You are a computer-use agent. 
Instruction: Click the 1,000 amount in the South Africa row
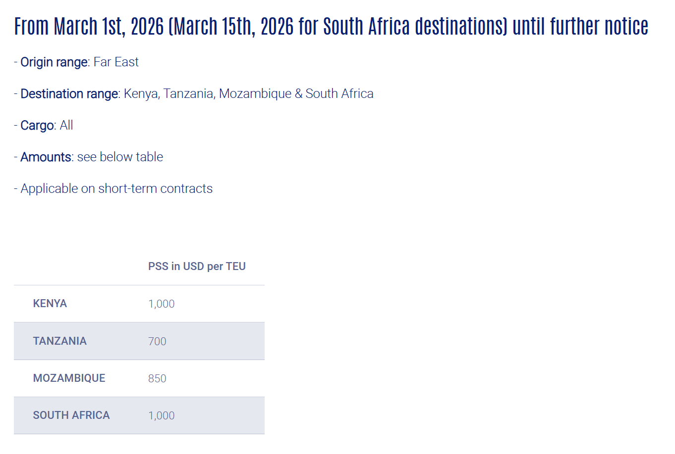[162, 416]
